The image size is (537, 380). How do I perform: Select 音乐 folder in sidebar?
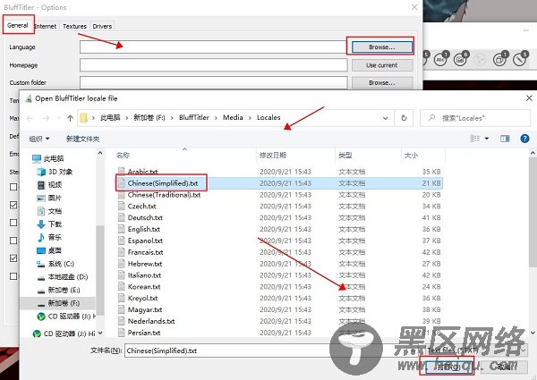pyautogui.click(x=49, y=237)
